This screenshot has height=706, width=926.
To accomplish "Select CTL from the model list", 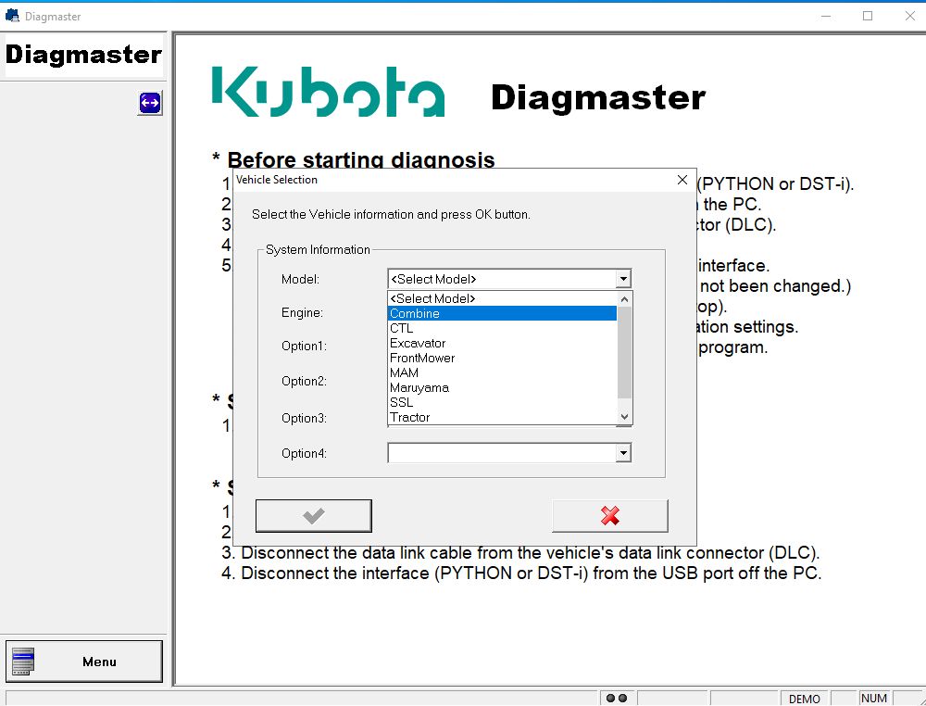I will pos(502,329).
